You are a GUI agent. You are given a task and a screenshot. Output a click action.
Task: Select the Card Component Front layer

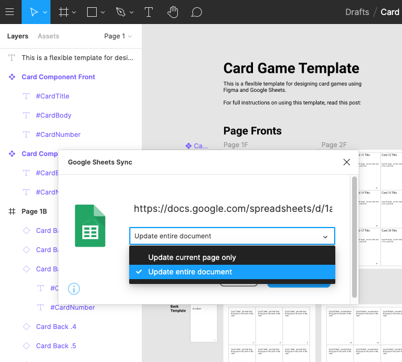coord(58,77)
